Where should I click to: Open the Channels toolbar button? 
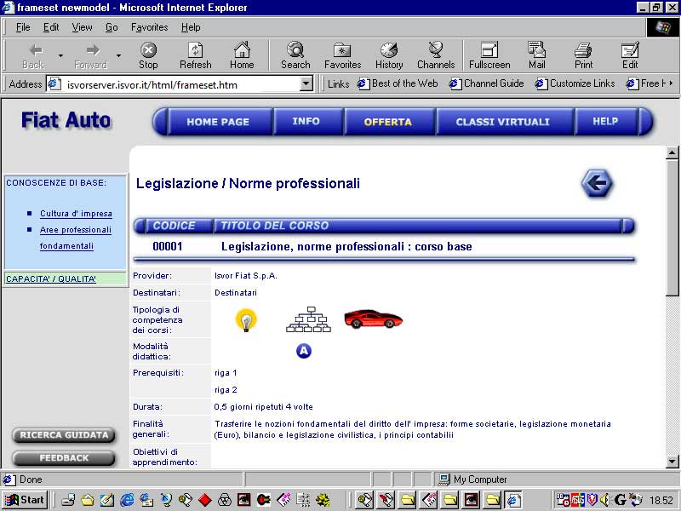point(436,56)
